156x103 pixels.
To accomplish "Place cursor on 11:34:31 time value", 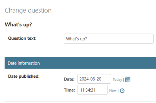I will (88, 90).
